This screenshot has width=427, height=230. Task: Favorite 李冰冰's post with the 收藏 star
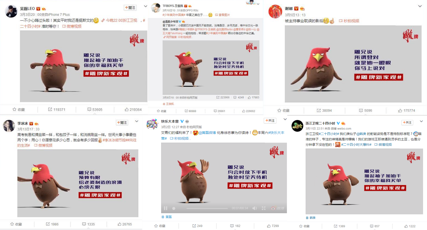tap(16, 224)
